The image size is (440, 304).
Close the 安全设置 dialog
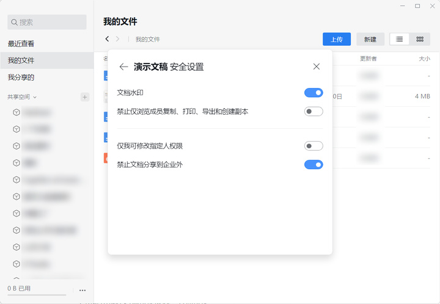click(x=317, y=67)
